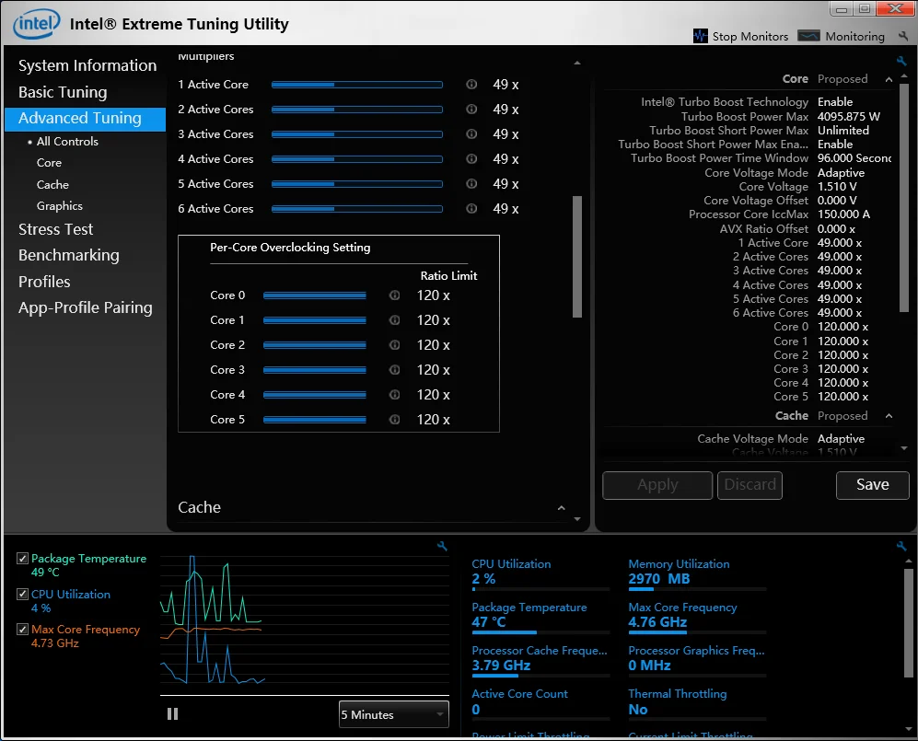Click the info icon beside 6 Active Cores
918x741 pixels.
[x=471, y=209]
